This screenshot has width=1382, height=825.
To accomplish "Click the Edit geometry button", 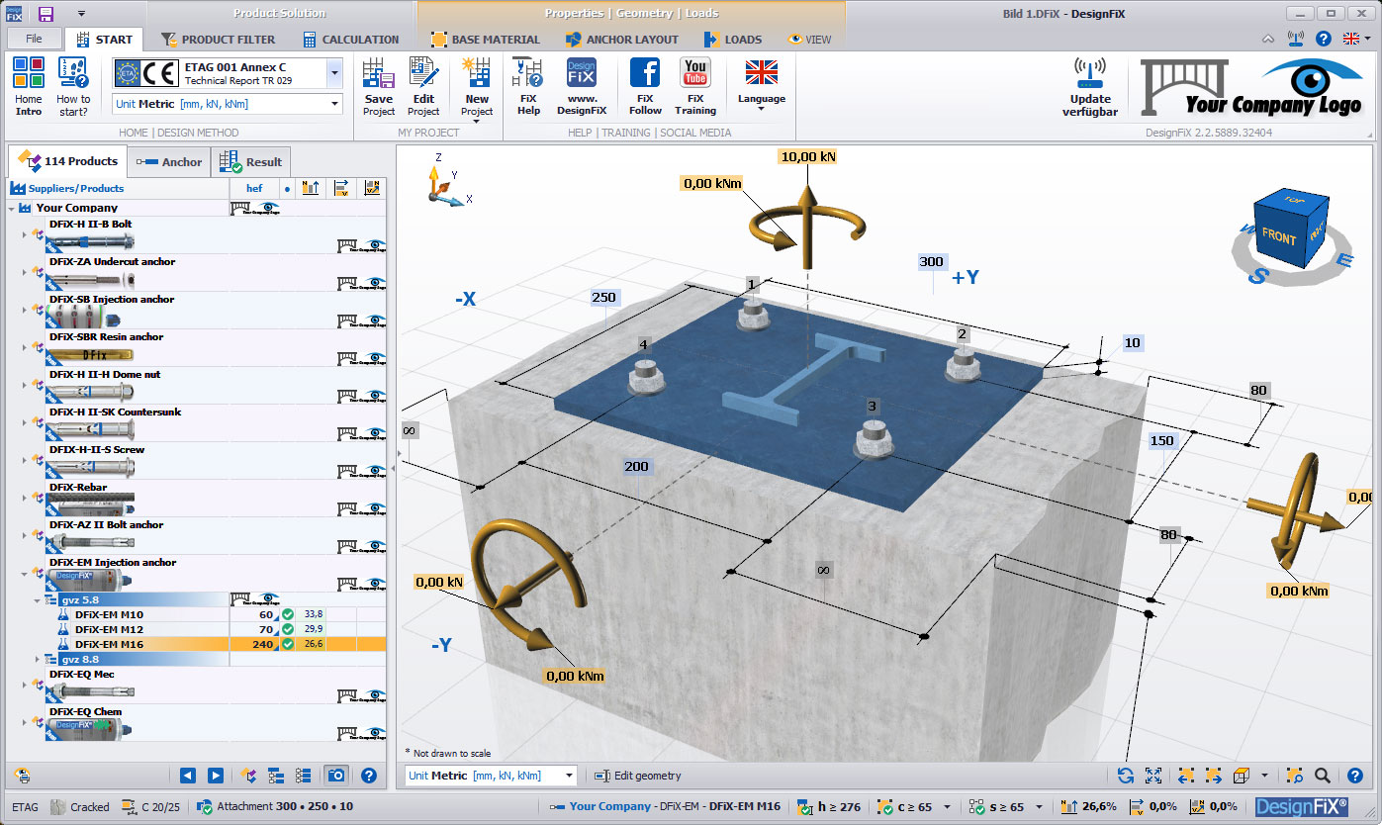I will click(638, 776).
